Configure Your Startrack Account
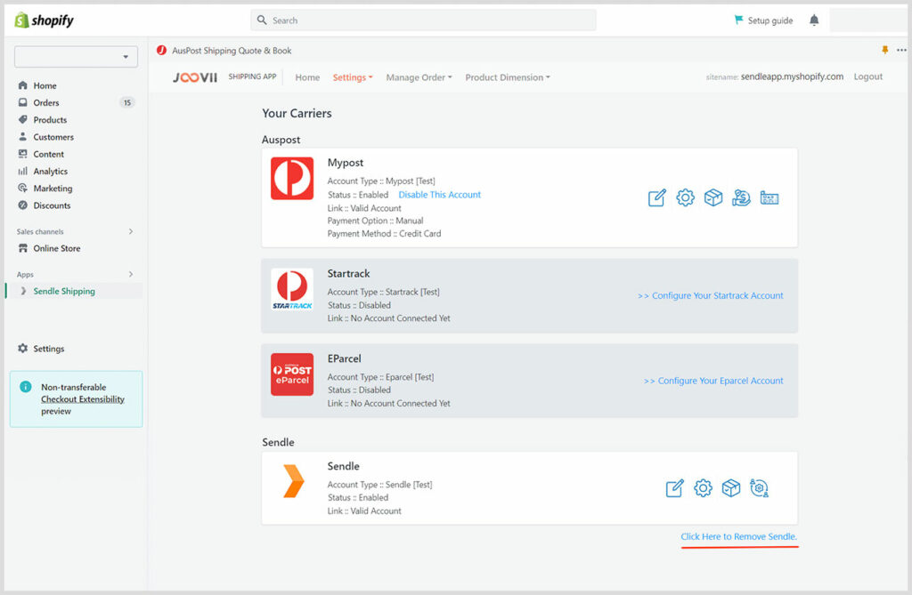This screenshot has height=595, width=912. click(710, 296)
